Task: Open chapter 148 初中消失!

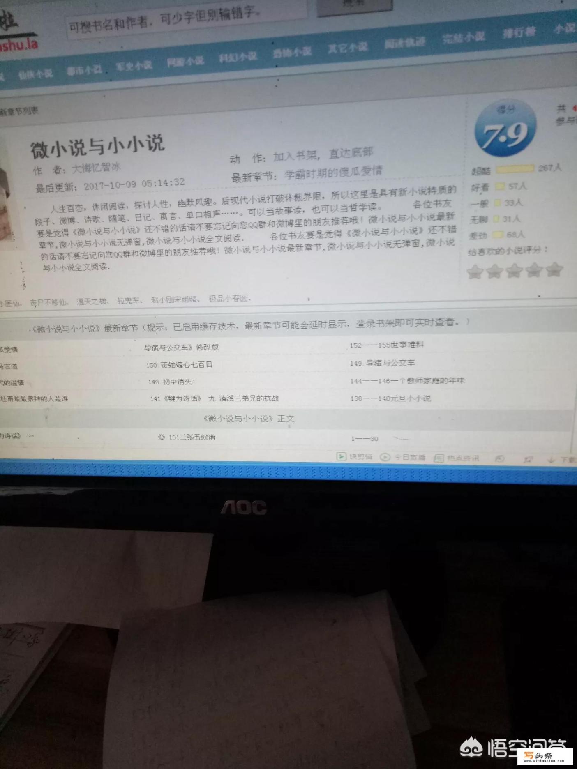Action: point(171,382)
